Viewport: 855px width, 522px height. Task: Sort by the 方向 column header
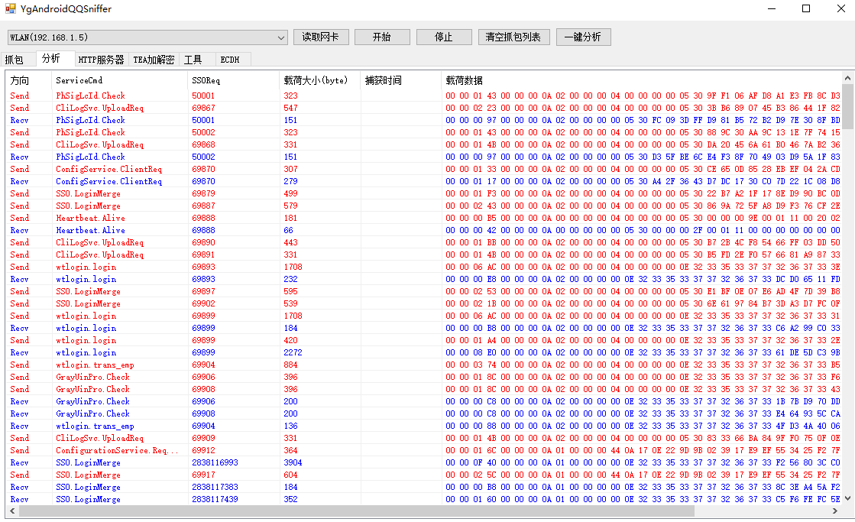(28, 80)
